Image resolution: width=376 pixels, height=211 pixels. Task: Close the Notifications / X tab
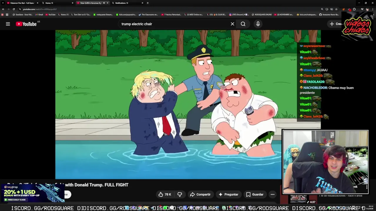click(x=142, y=3)
